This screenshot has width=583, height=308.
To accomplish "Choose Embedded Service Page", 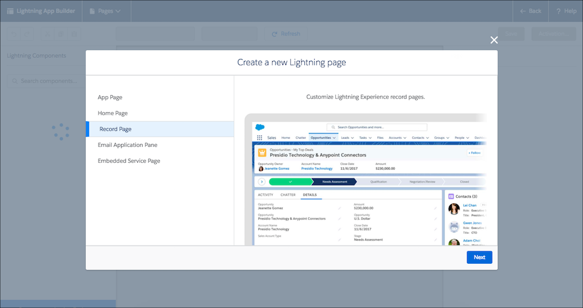I will click(x=160, y=160).
